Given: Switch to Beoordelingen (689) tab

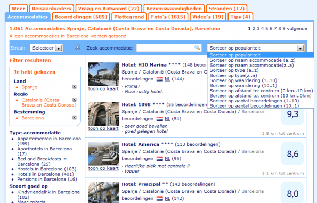Looking at the screenshot, I should (x=80, y=17).
